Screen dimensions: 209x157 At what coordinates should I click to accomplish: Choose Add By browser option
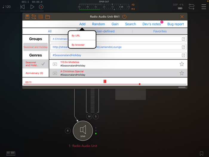point(82,45)
